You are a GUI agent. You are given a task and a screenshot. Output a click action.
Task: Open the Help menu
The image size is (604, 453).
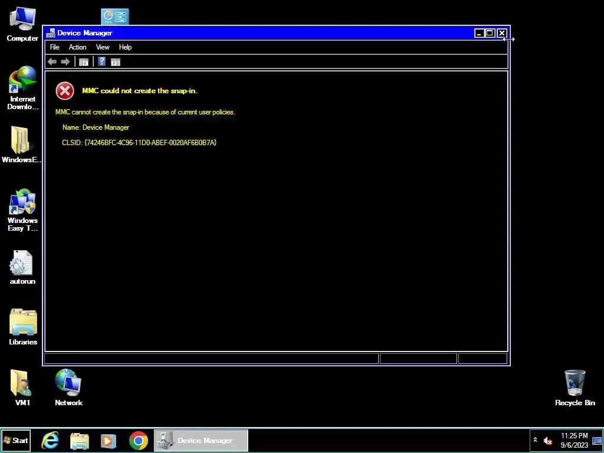point(125,47)
